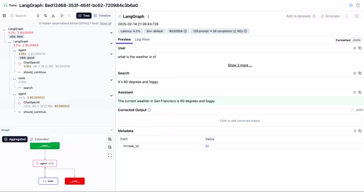Click the thread_id value 42

(207, 146)
